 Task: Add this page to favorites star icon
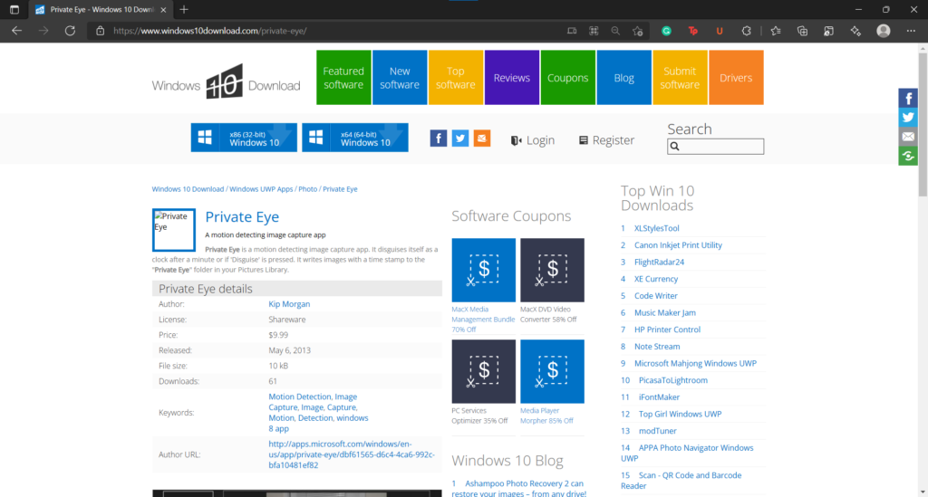tap(637, 31)
